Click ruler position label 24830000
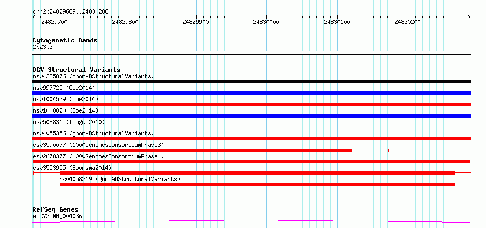The image size is (486, 228). pos(266,22)
